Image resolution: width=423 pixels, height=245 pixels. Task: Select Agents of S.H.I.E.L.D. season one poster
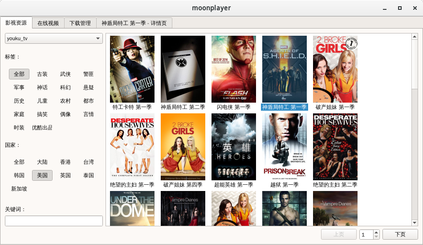point(285,69)
